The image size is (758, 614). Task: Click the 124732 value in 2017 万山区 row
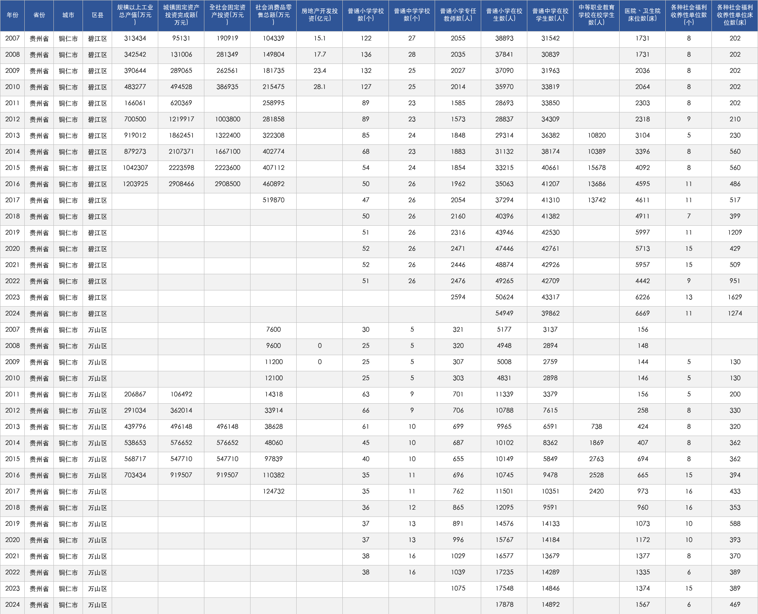(x=274, y=492)
